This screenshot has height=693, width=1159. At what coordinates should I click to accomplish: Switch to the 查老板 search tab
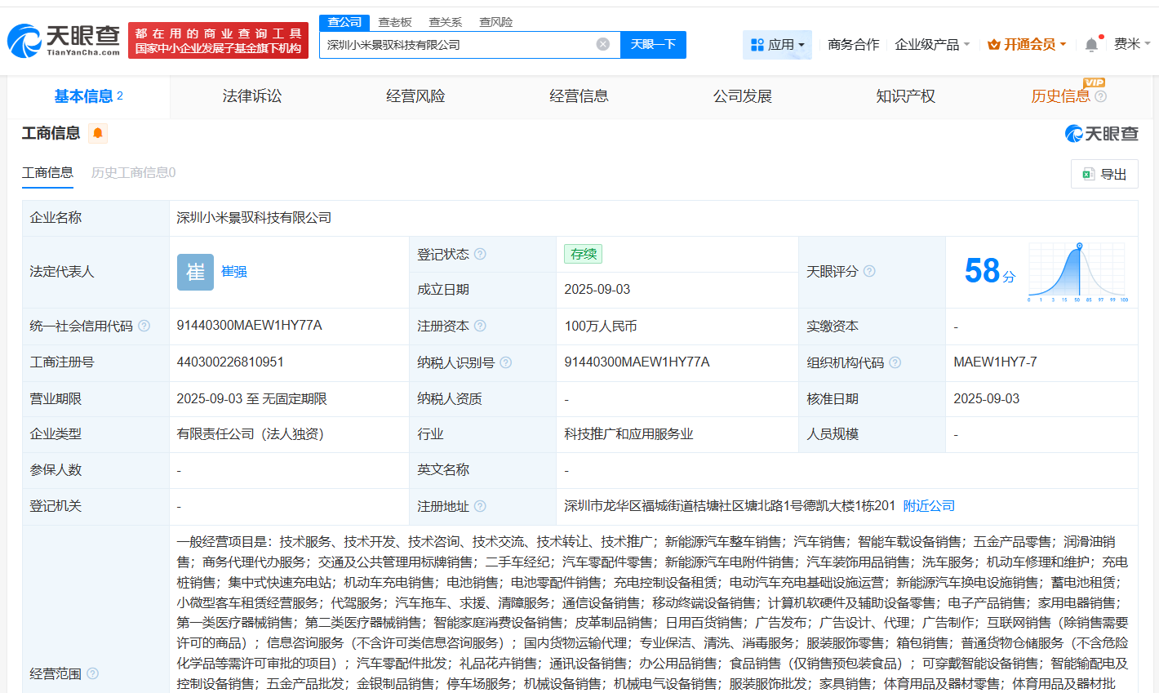pos(396,22)
